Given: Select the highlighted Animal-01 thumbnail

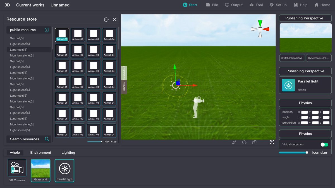Looking at the screenshot, I should click(62, 35).
